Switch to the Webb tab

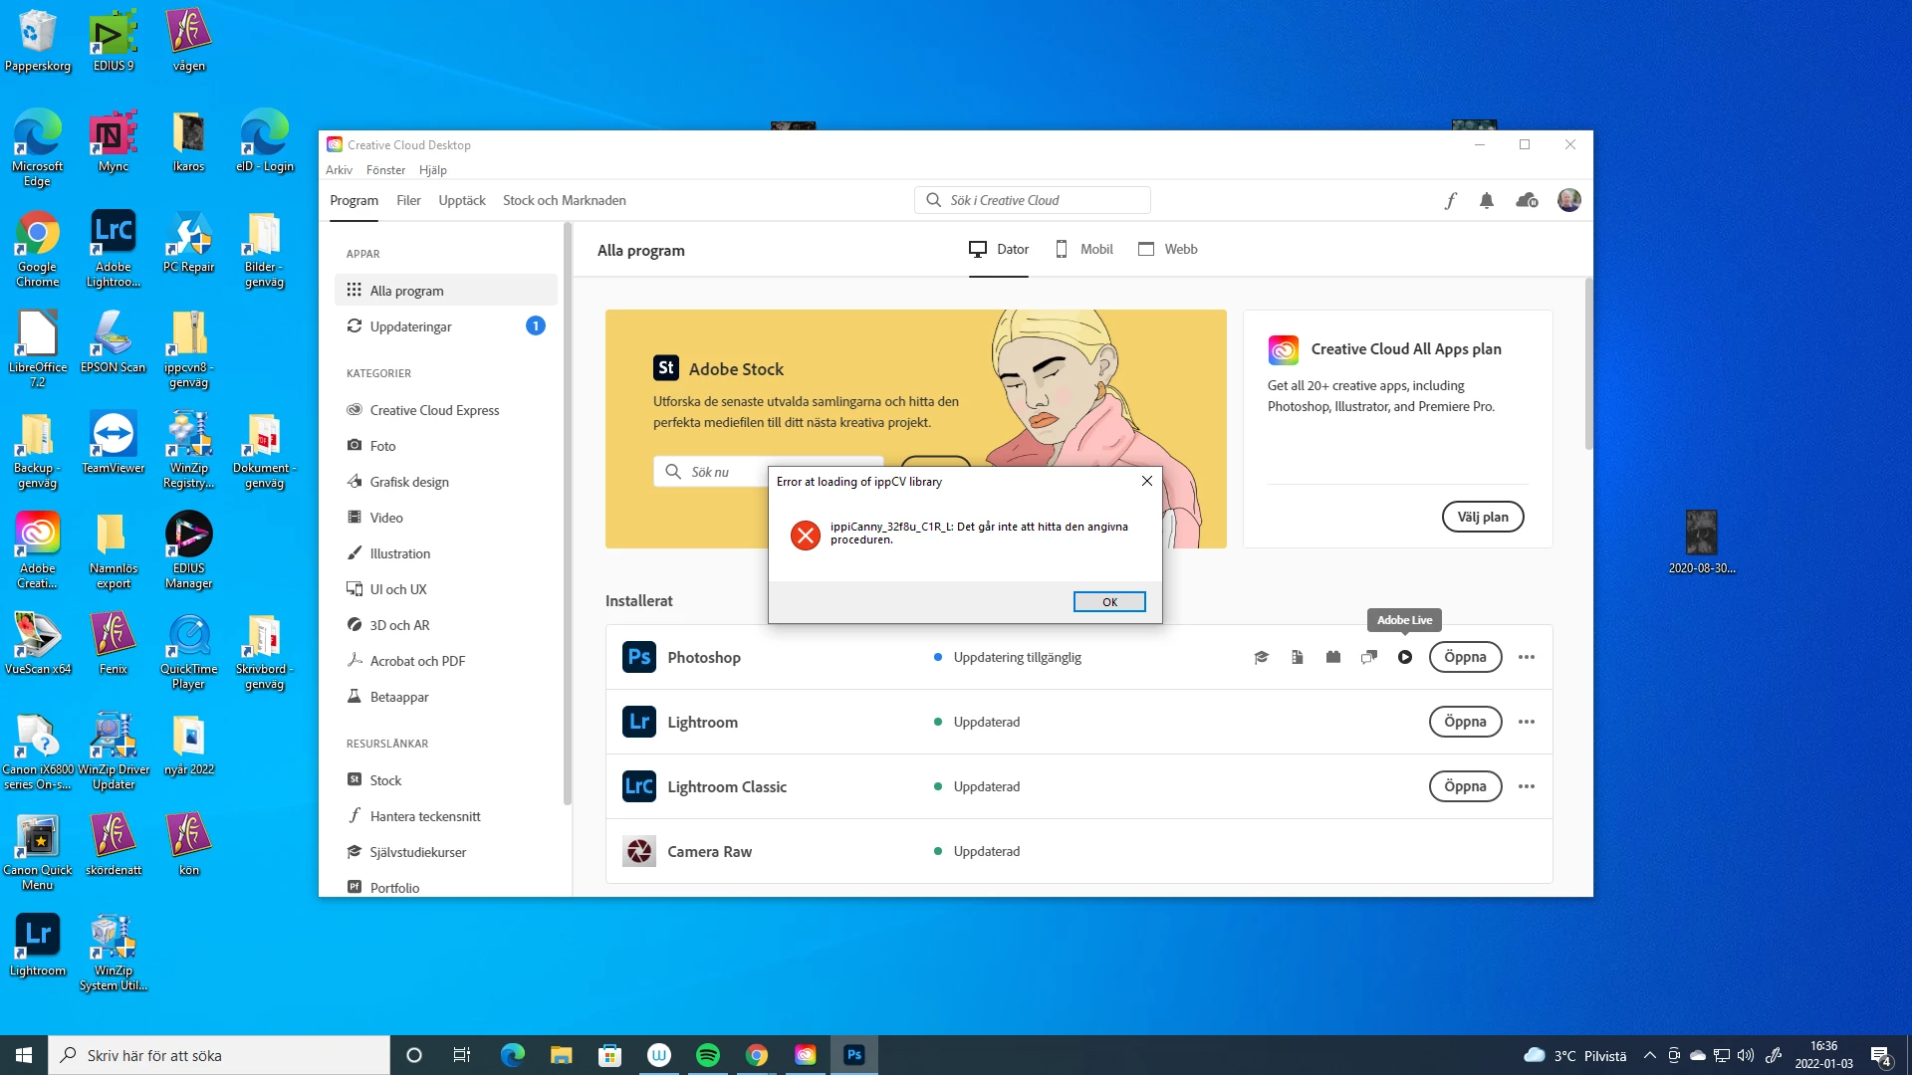(x=1168, y=249)
